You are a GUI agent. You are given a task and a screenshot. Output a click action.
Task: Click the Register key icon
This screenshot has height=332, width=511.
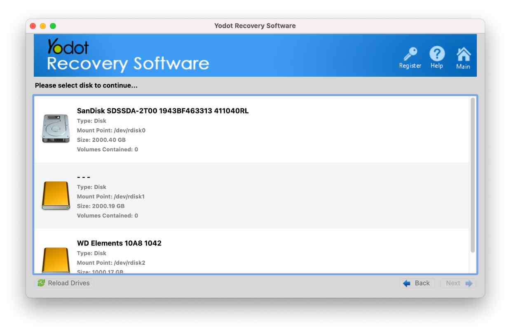tap(410, 54)
